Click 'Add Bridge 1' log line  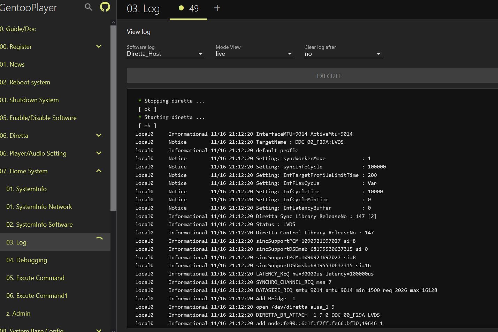276,299
